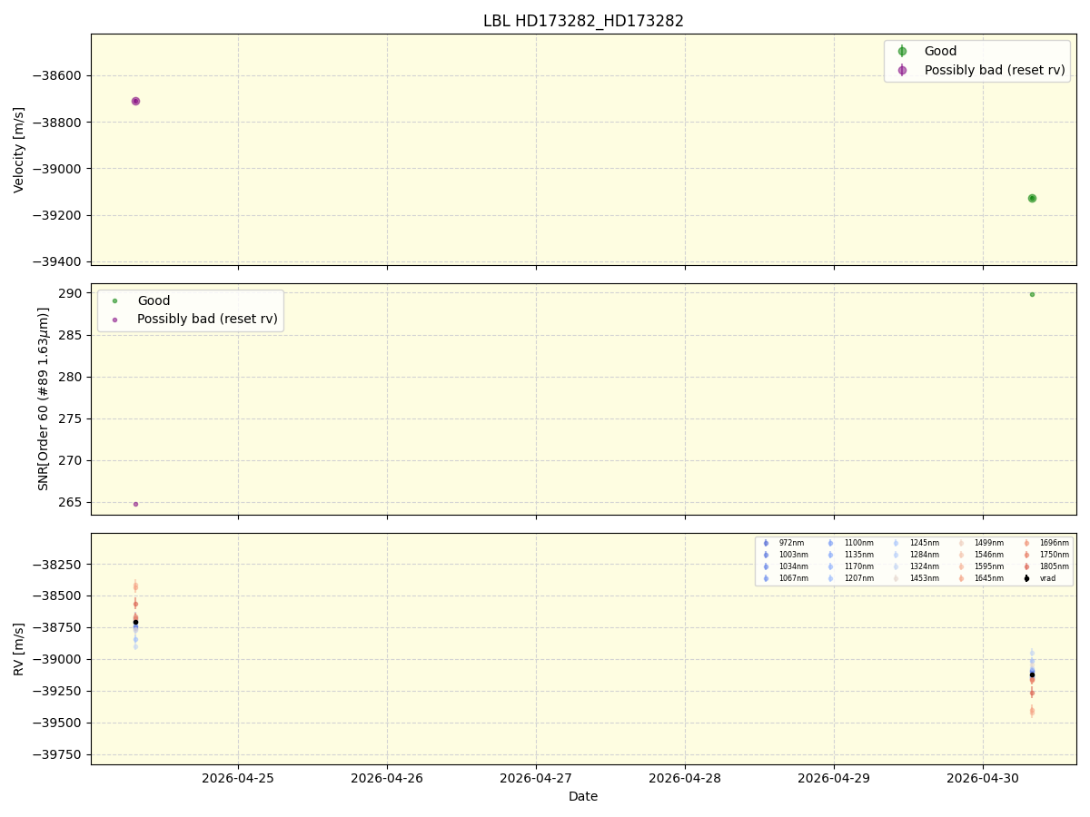Click the 1100nm entry in RV legend

[x=858, y=543]
